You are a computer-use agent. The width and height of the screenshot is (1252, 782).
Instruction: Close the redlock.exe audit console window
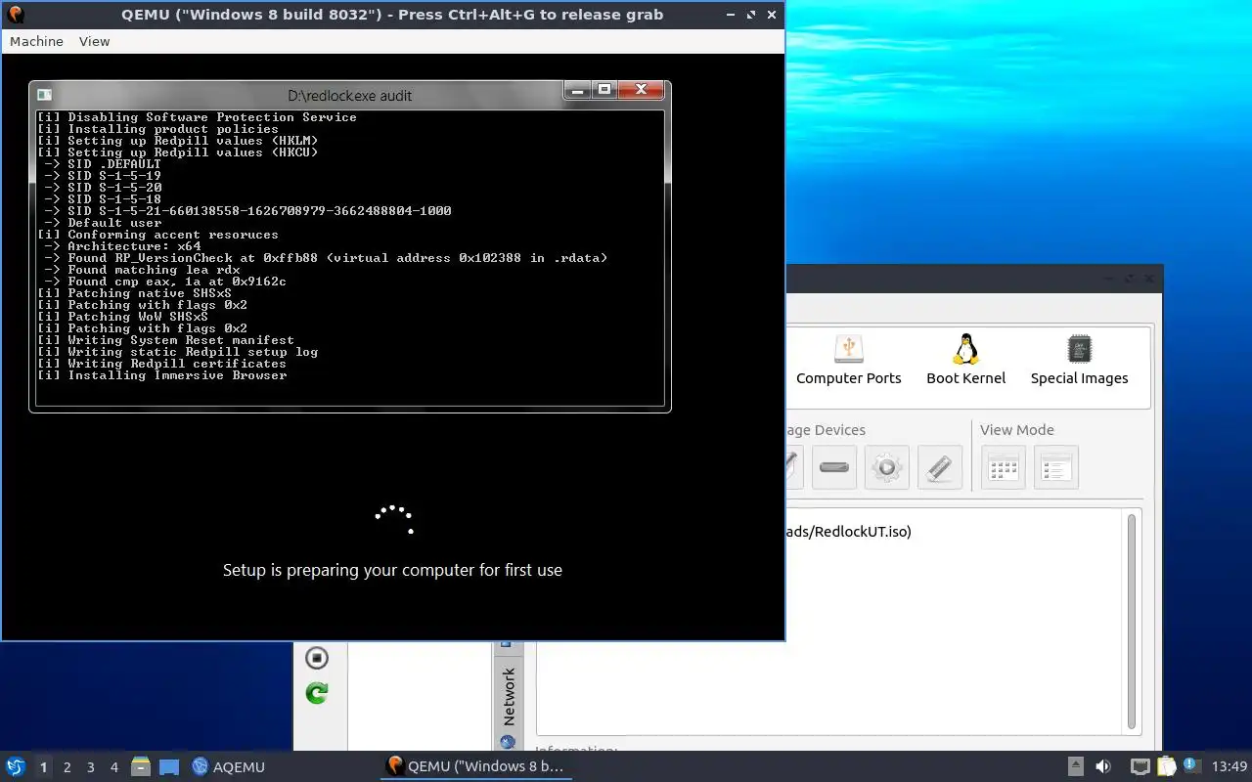642,89
